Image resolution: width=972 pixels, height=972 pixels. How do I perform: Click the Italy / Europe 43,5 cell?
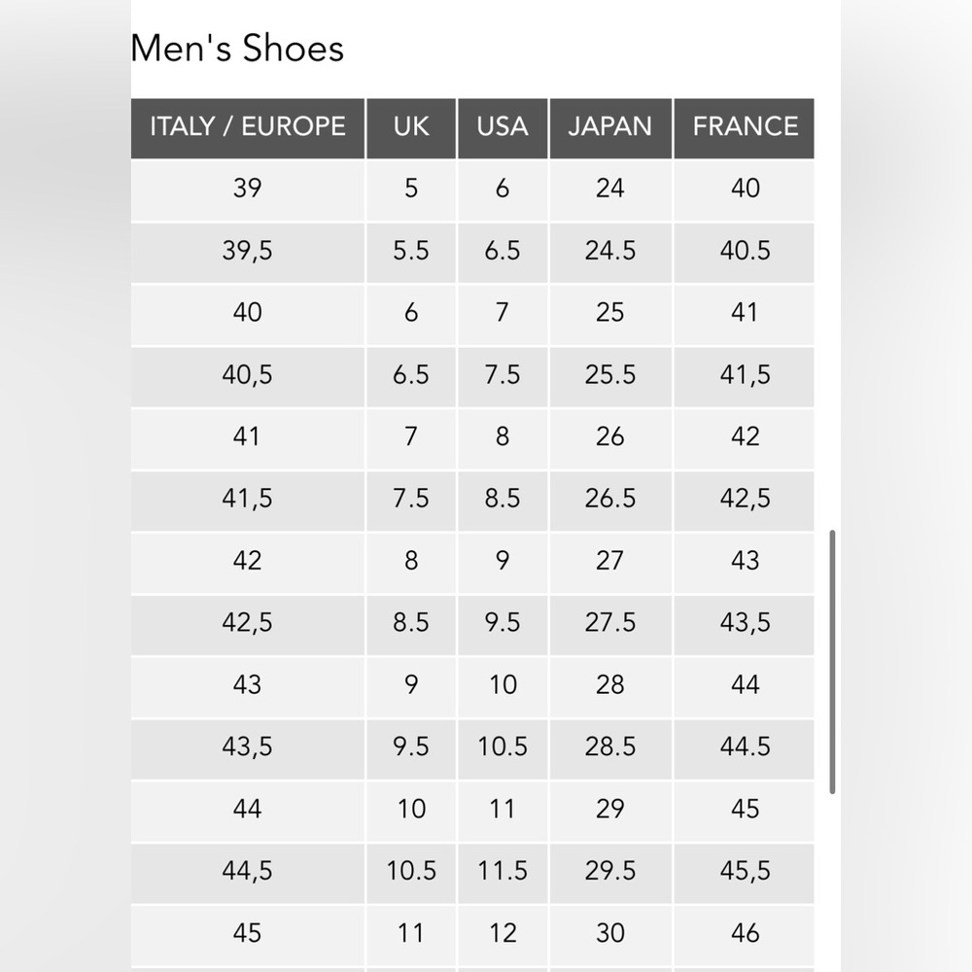tap(248, 746)
